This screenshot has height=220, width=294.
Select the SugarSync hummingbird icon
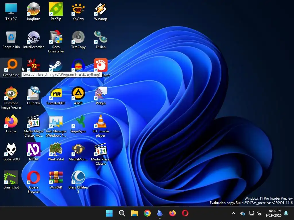click(x=78, y=124)
